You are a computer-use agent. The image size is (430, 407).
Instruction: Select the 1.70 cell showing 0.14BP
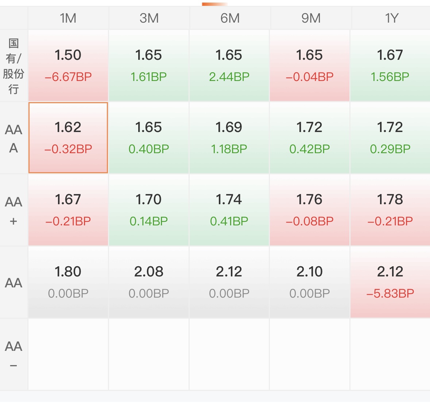click(x=149, y=210)
